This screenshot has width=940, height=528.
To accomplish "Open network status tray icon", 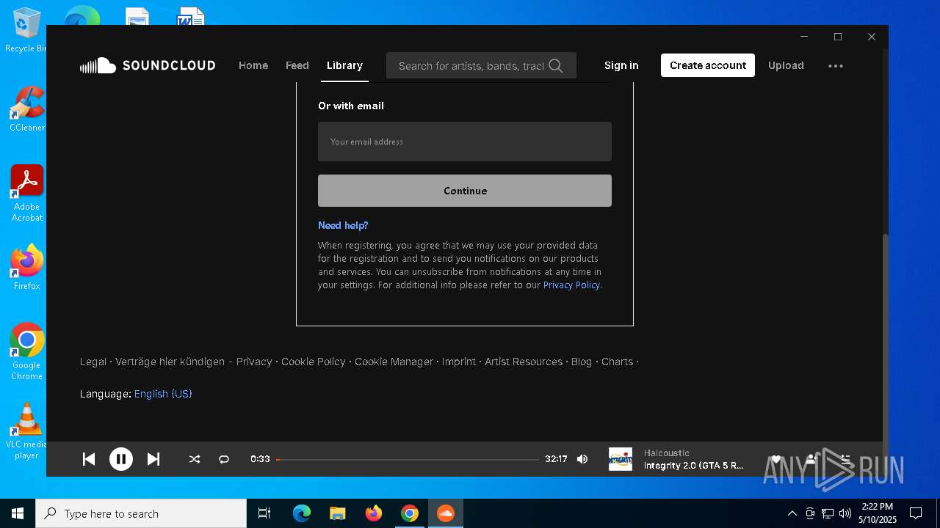I will [x=828, y=513].
